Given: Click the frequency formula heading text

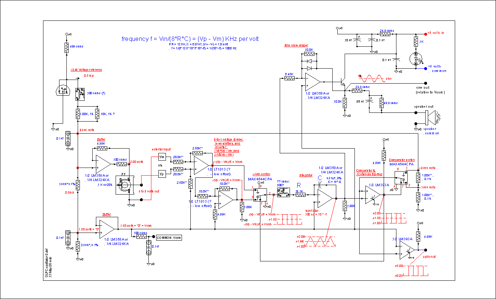Looking at the screenshot, I should click(x=190, y=39).
